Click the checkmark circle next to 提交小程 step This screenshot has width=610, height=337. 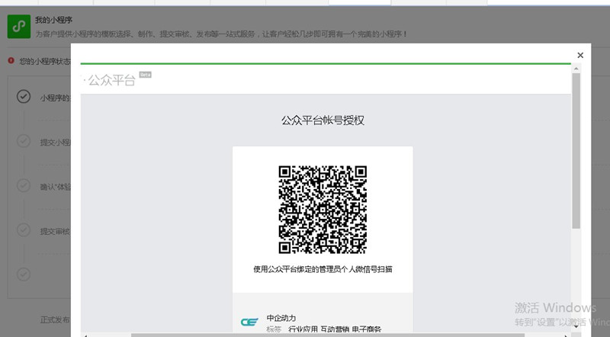[24, 141]
